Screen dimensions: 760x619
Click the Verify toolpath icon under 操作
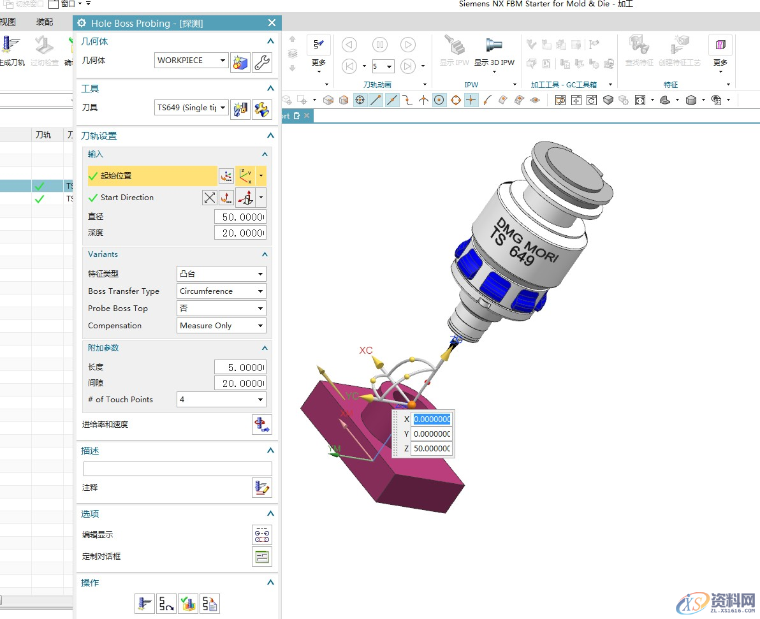[188, 603]
